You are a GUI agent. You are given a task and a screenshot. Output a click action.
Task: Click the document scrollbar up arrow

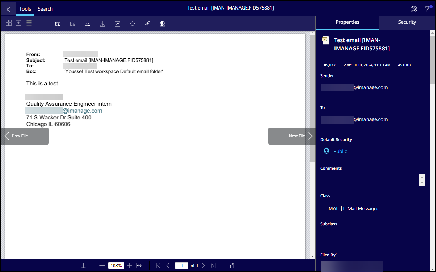312,33
